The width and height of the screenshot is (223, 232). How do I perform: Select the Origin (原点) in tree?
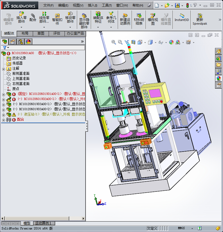(x=16, y=89)
